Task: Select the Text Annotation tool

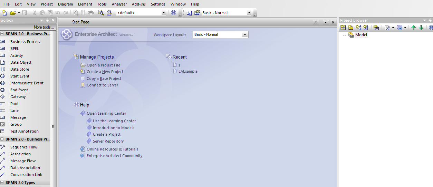Action: tap(25, 131)
